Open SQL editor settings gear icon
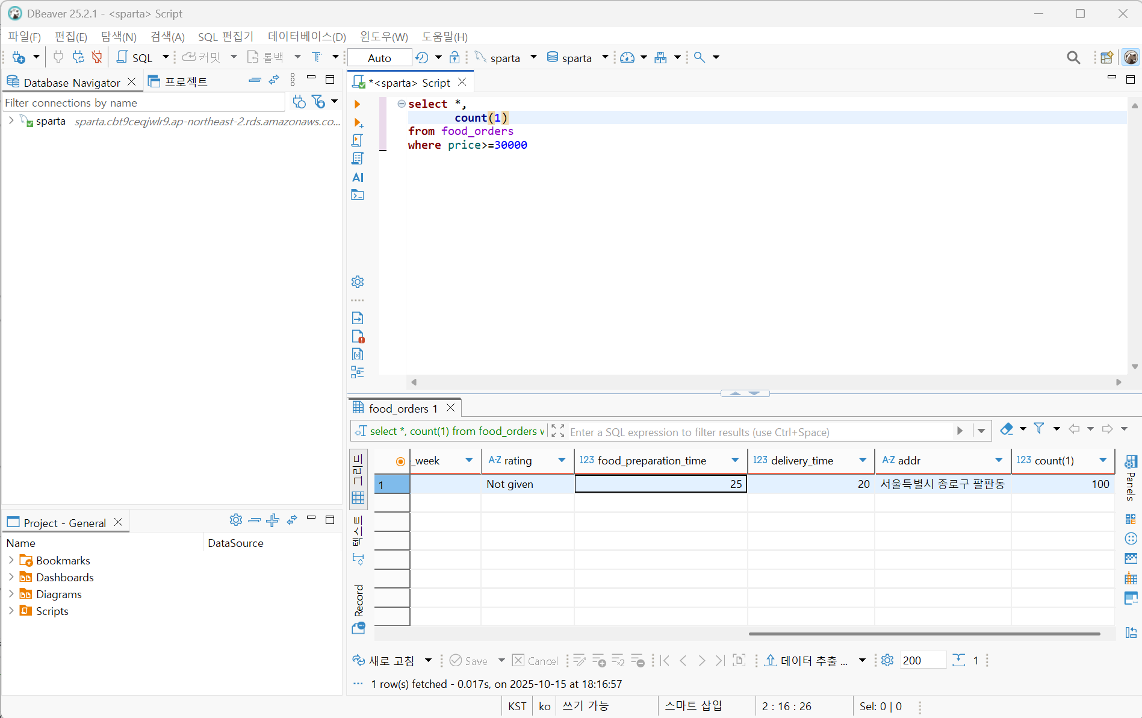Screen dimensions: 1142x718 point(357,281)
